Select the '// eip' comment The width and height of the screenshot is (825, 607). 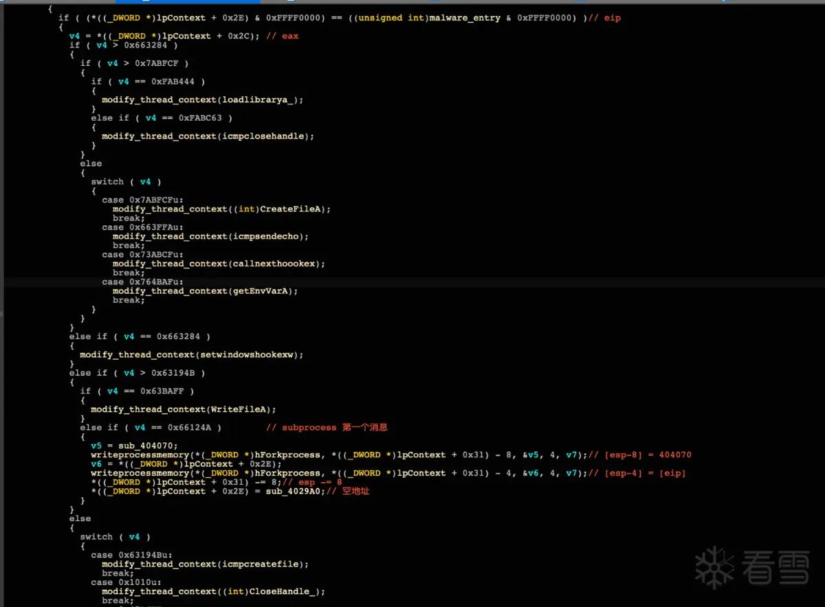tap(606, 18)
